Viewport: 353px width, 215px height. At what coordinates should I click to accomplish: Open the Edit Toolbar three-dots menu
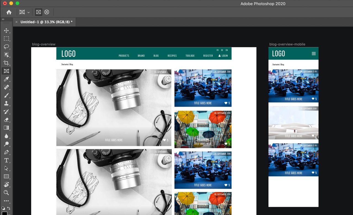point(6,201)
